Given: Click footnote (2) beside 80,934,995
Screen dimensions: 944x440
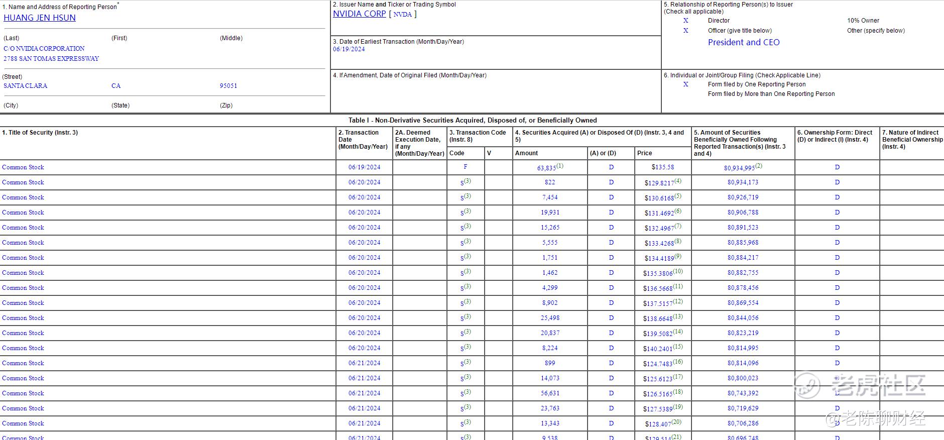Looking at the screenshot, I should tap(759, 165).
